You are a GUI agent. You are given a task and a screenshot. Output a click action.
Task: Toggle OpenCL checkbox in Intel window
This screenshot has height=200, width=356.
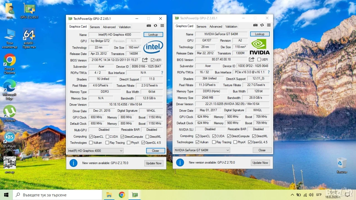pos(91,137)
